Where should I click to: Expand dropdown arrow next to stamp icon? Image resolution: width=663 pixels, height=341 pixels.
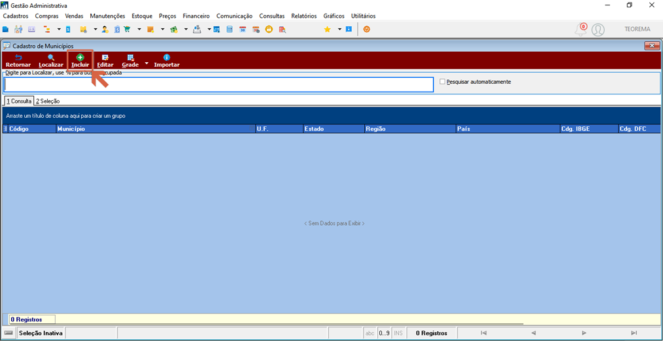209,29
